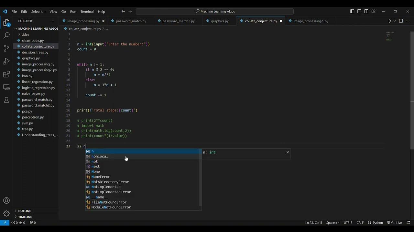Viewport: 414px width, 232px height.
Task: Click the Go Back navigation arrow
Action: click(123, 11)
